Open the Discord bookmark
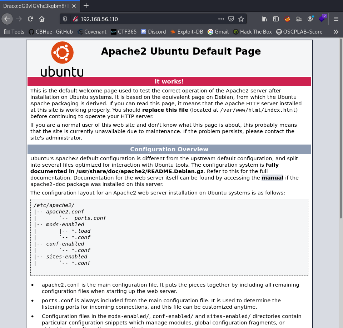 [154, 32]
